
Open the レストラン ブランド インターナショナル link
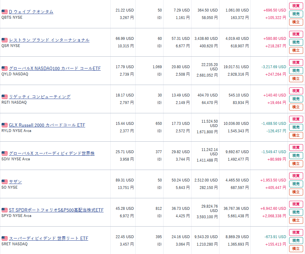49,40
